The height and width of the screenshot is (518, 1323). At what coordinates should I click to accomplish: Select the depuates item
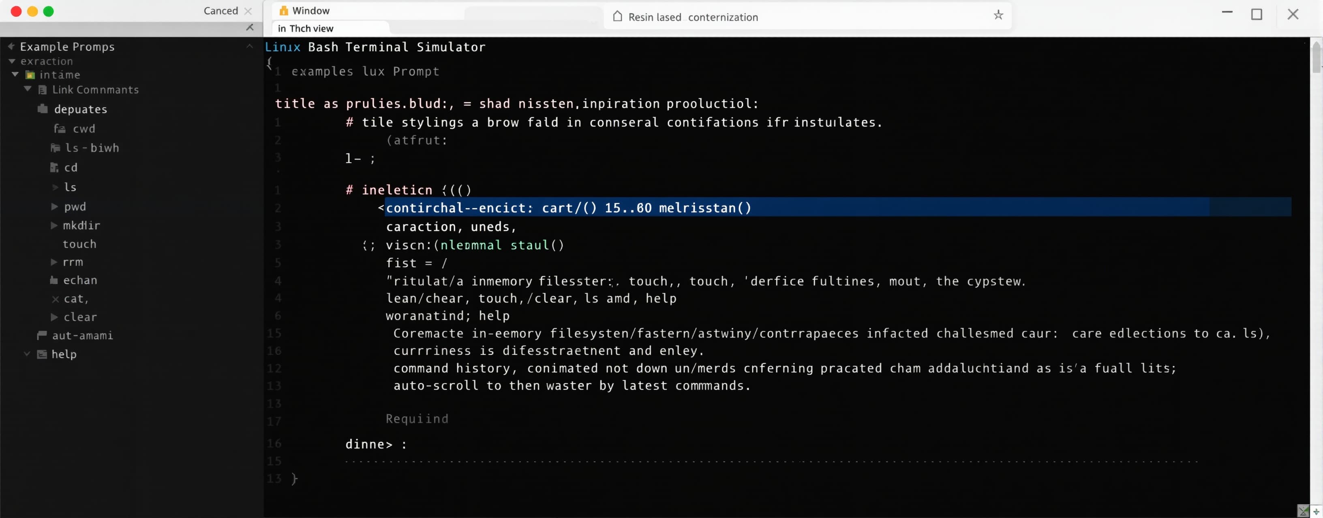point(81,109)
